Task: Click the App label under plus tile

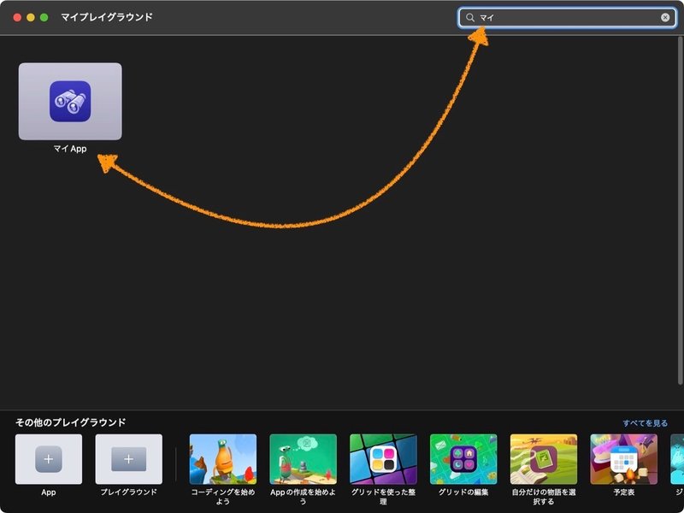Action: click(49, 492)
